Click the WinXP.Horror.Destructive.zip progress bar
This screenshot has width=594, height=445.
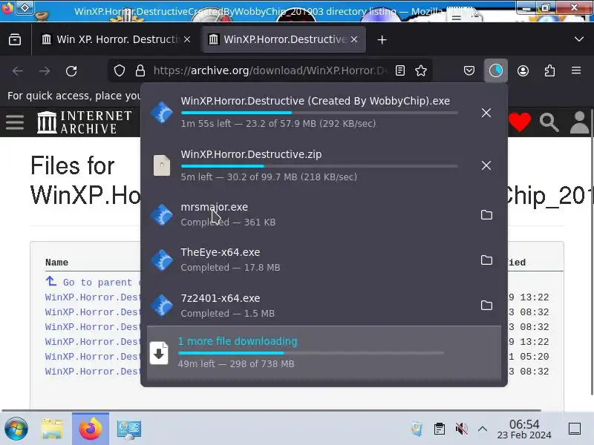pyautogui.click(x=319, y=166)
